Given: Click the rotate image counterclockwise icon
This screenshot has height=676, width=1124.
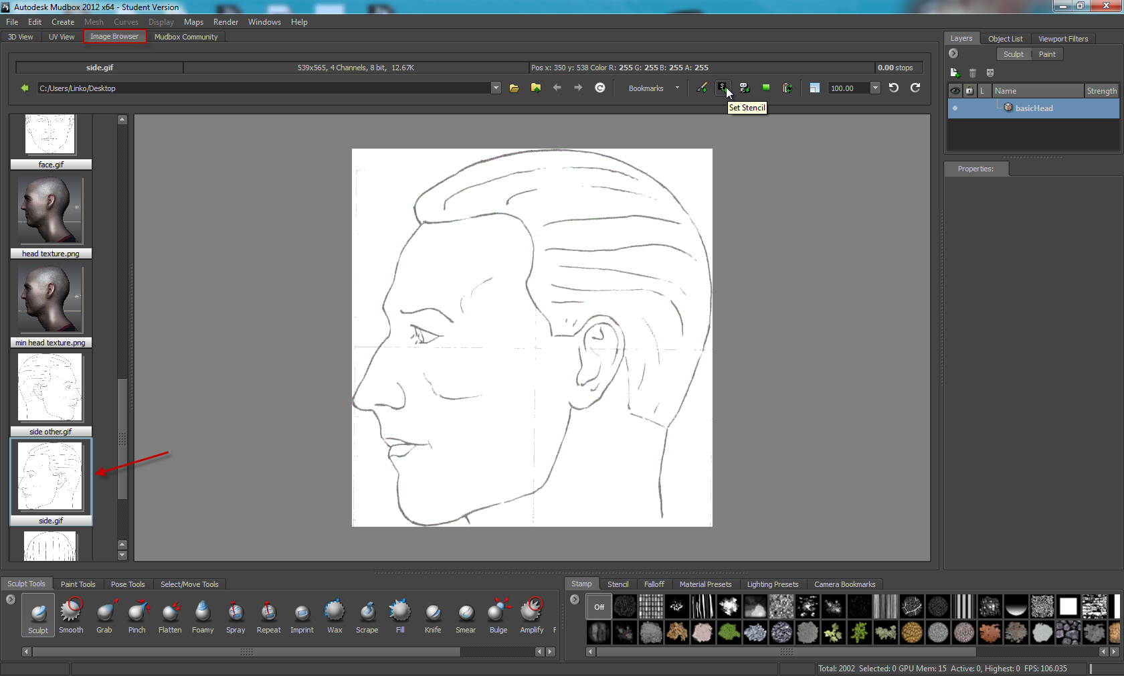Looking at the screenshot, I should 893,88.
